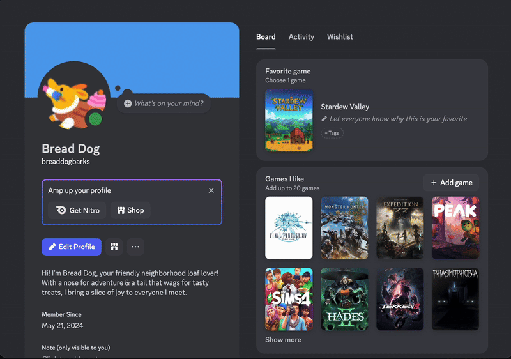
Task: Click the May 21, 2024 member date
Action: click(62, 325)
